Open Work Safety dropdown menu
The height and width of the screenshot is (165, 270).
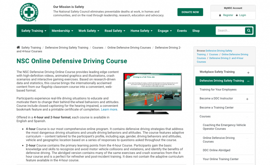click(89, 31)
